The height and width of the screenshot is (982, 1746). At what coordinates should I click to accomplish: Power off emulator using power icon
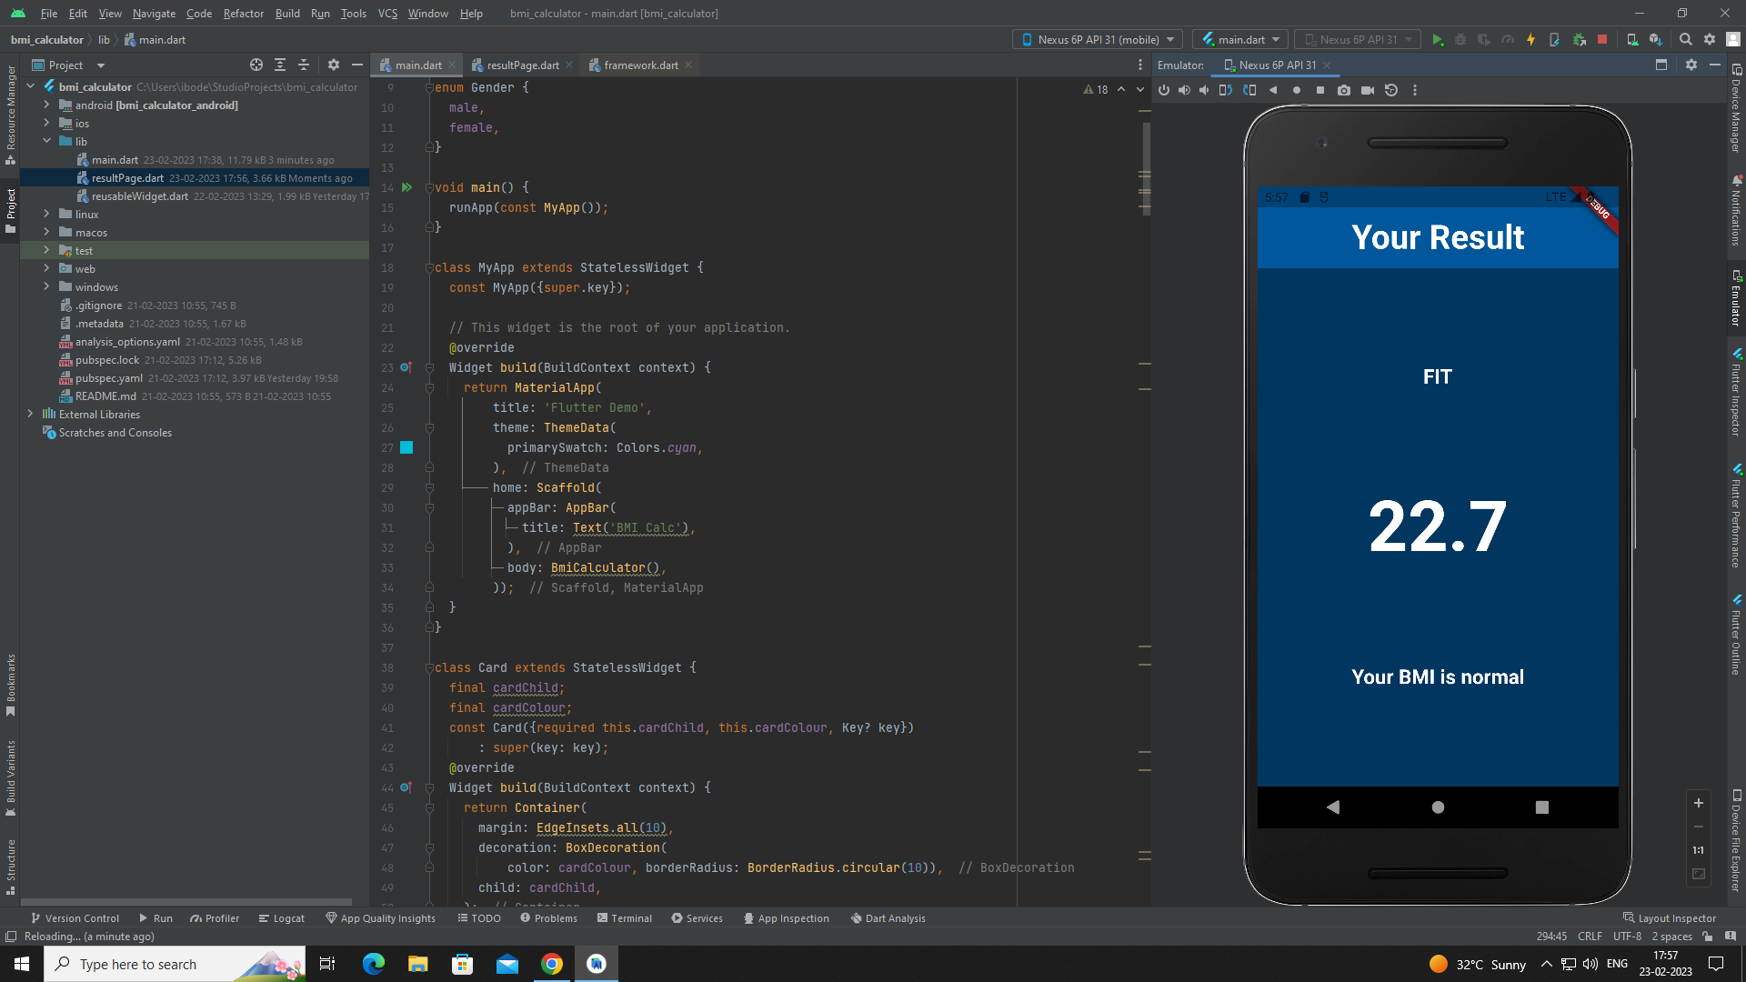tap(1164, 90)
